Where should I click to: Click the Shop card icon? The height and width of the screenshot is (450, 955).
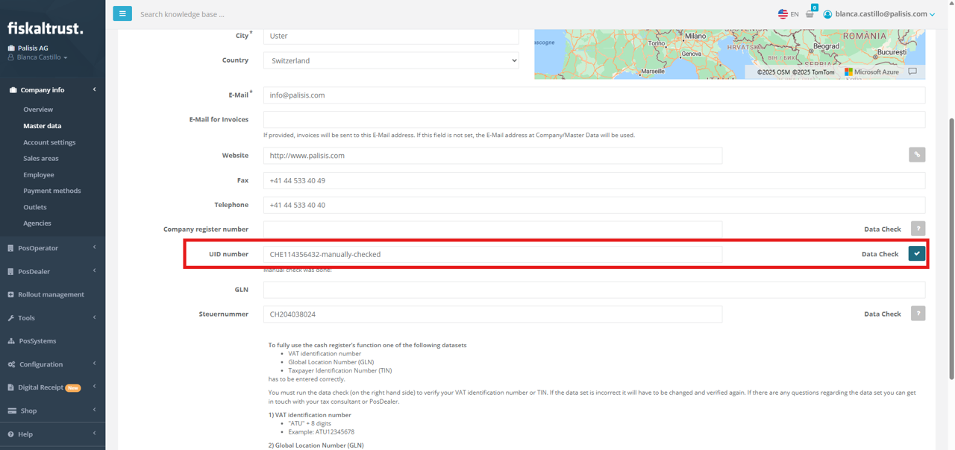(x=11, y=411)
